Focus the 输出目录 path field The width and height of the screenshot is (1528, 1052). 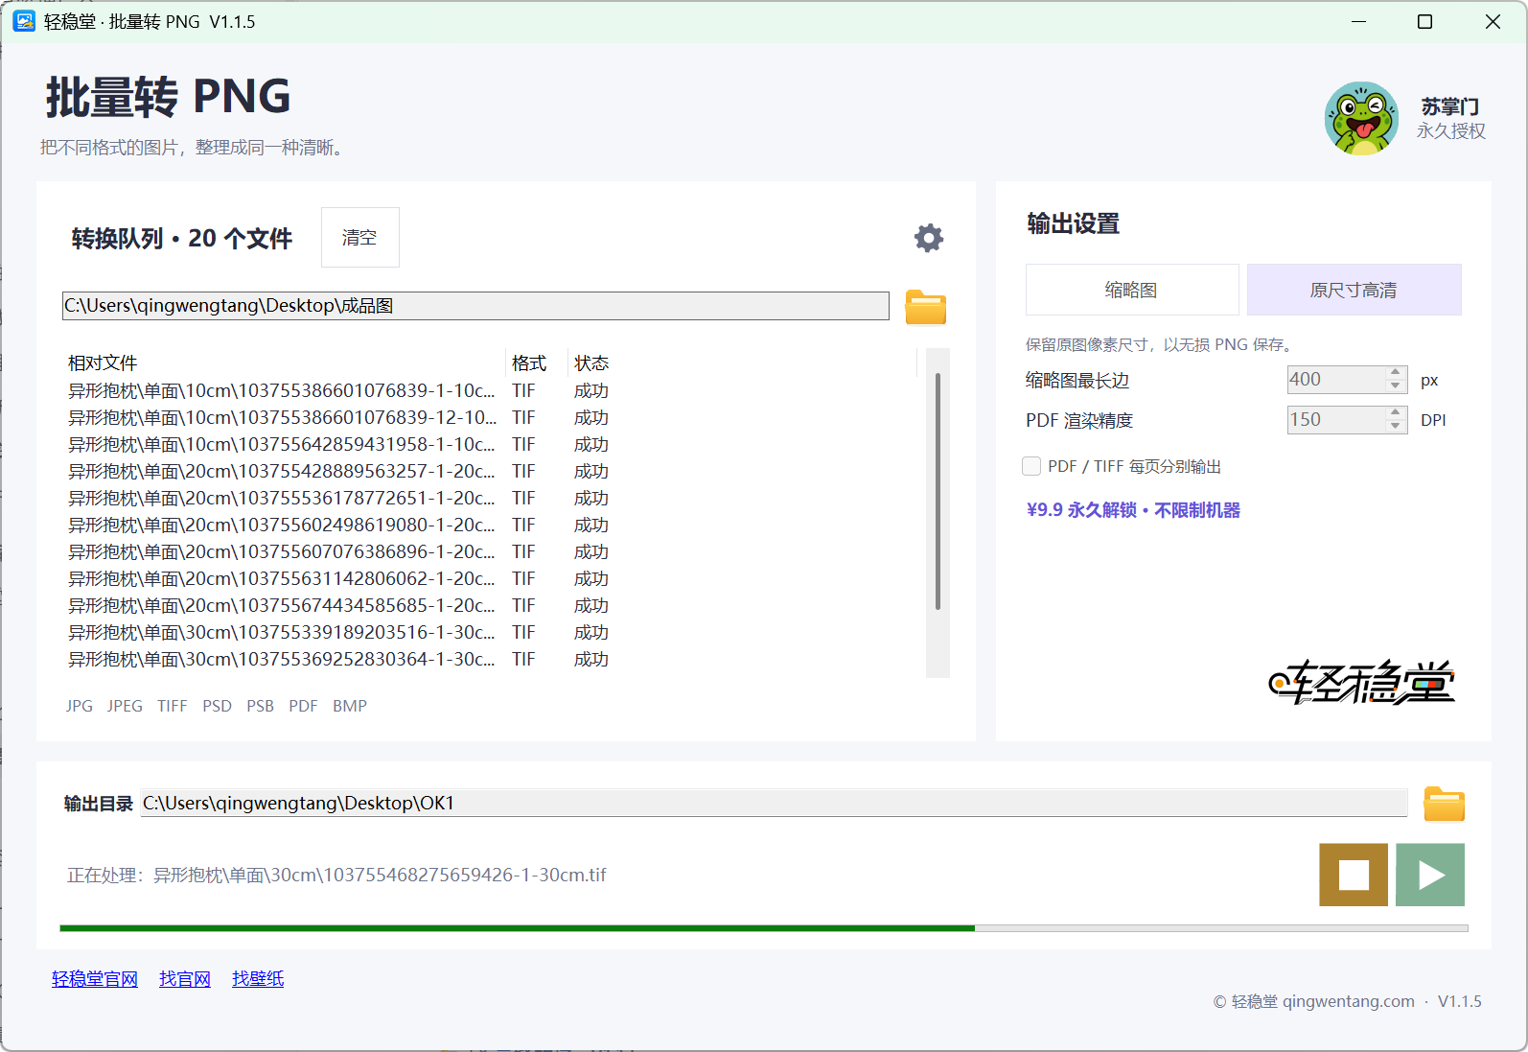(775, 803)
